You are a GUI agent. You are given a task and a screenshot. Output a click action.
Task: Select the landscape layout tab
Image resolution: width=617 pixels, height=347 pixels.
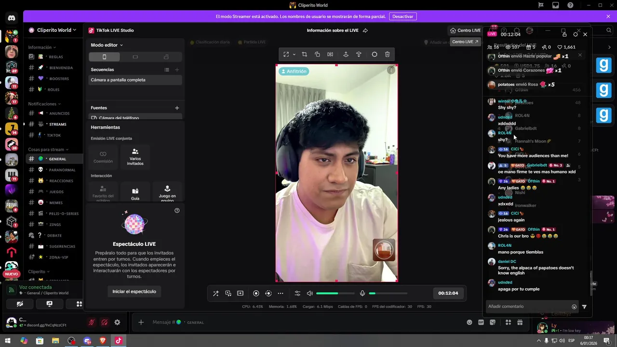tap(135, 57)
